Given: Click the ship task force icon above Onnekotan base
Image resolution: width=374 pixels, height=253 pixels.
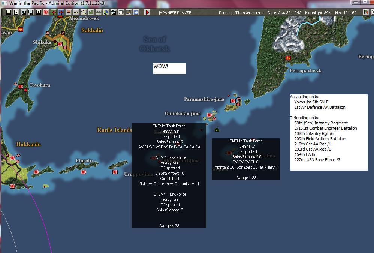Looking at the screenshot, I should click(x=214, y=112).
